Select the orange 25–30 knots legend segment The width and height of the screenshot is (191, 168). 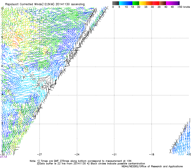[x=149, y=3]
